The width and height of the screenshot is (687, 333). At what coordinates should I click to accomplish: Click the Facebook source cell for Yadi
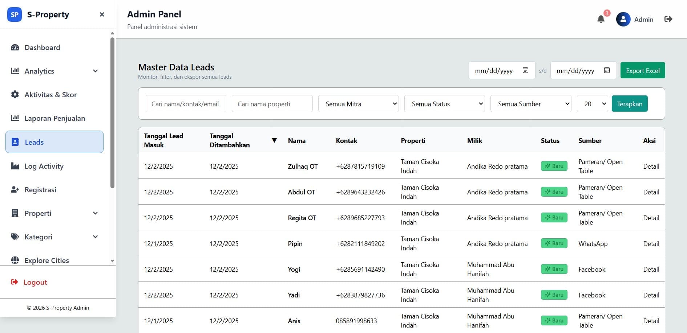point(592,295)
